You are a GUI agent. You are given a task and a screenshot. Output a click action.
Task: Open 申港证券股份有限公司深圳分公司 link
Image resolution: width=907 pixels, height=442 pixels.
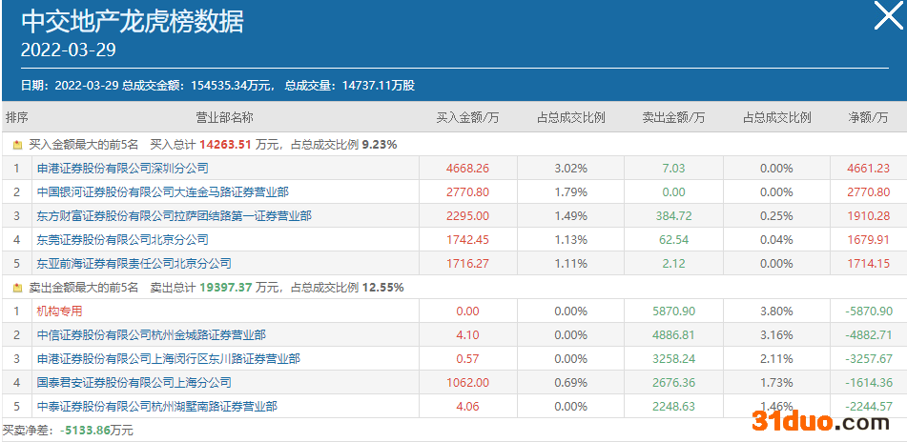[x=122, y=169]
